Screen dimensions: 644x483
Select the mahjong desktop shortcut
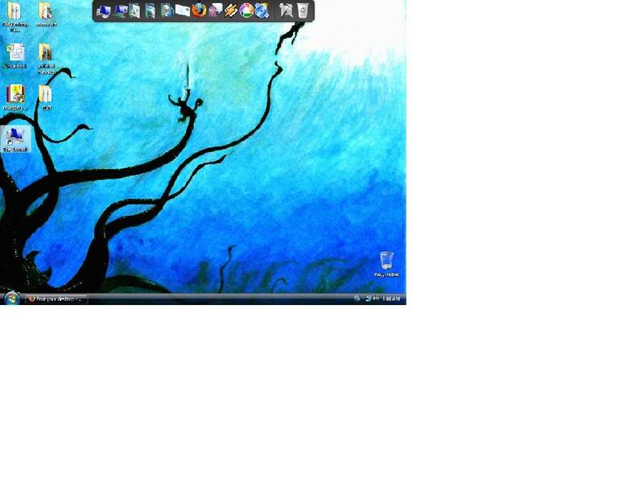(x=15, y=97)
